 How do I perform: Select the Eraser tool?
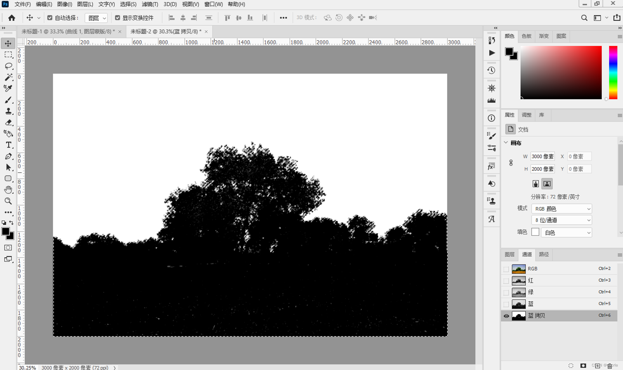pyautogui.click(x=8, y=122)
